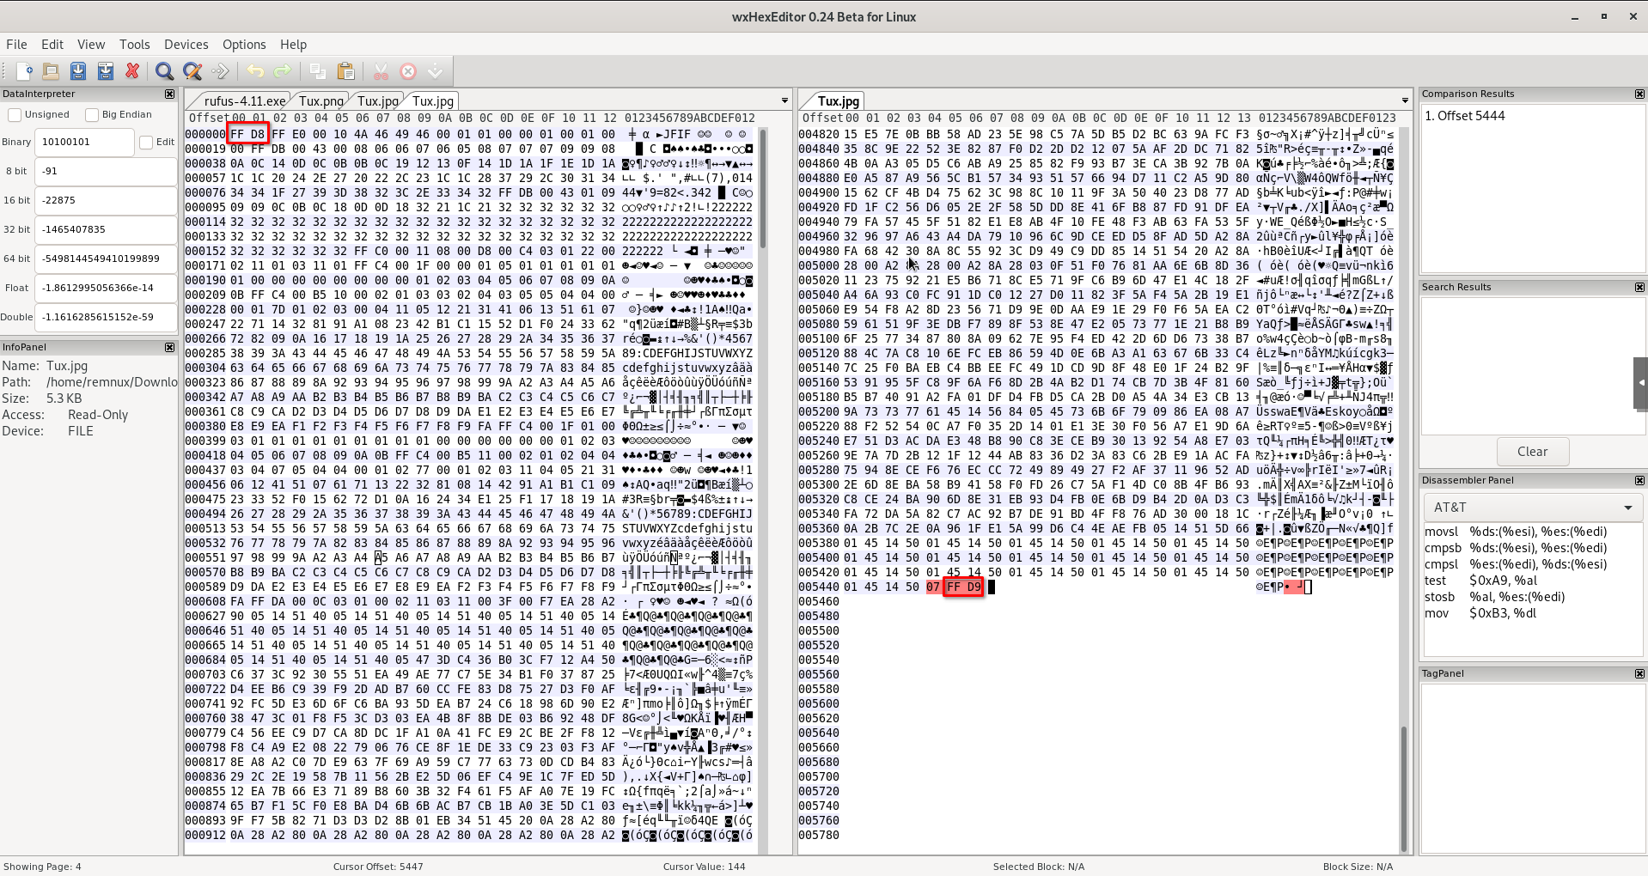The width and height of the screenshot is (1648, 876).
Task: Click the 64 bit value field
Action: (x=106, y=259)
